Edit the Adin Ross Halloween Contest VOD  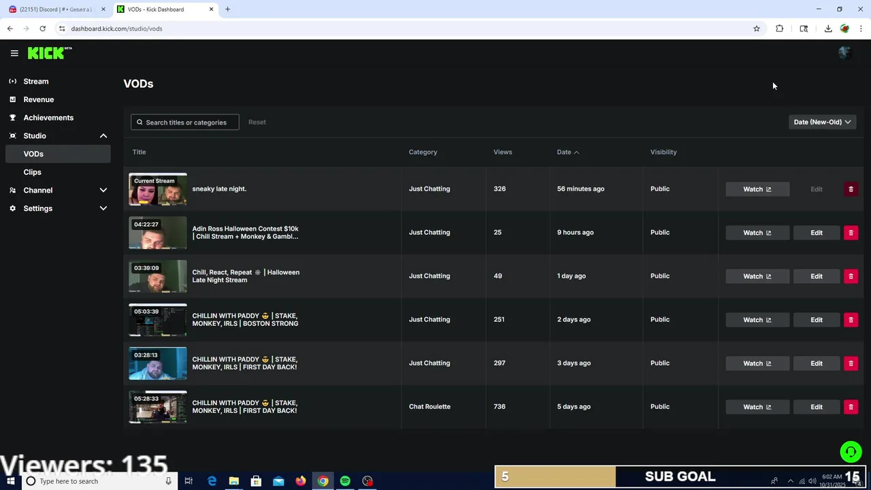coord(817,233)
